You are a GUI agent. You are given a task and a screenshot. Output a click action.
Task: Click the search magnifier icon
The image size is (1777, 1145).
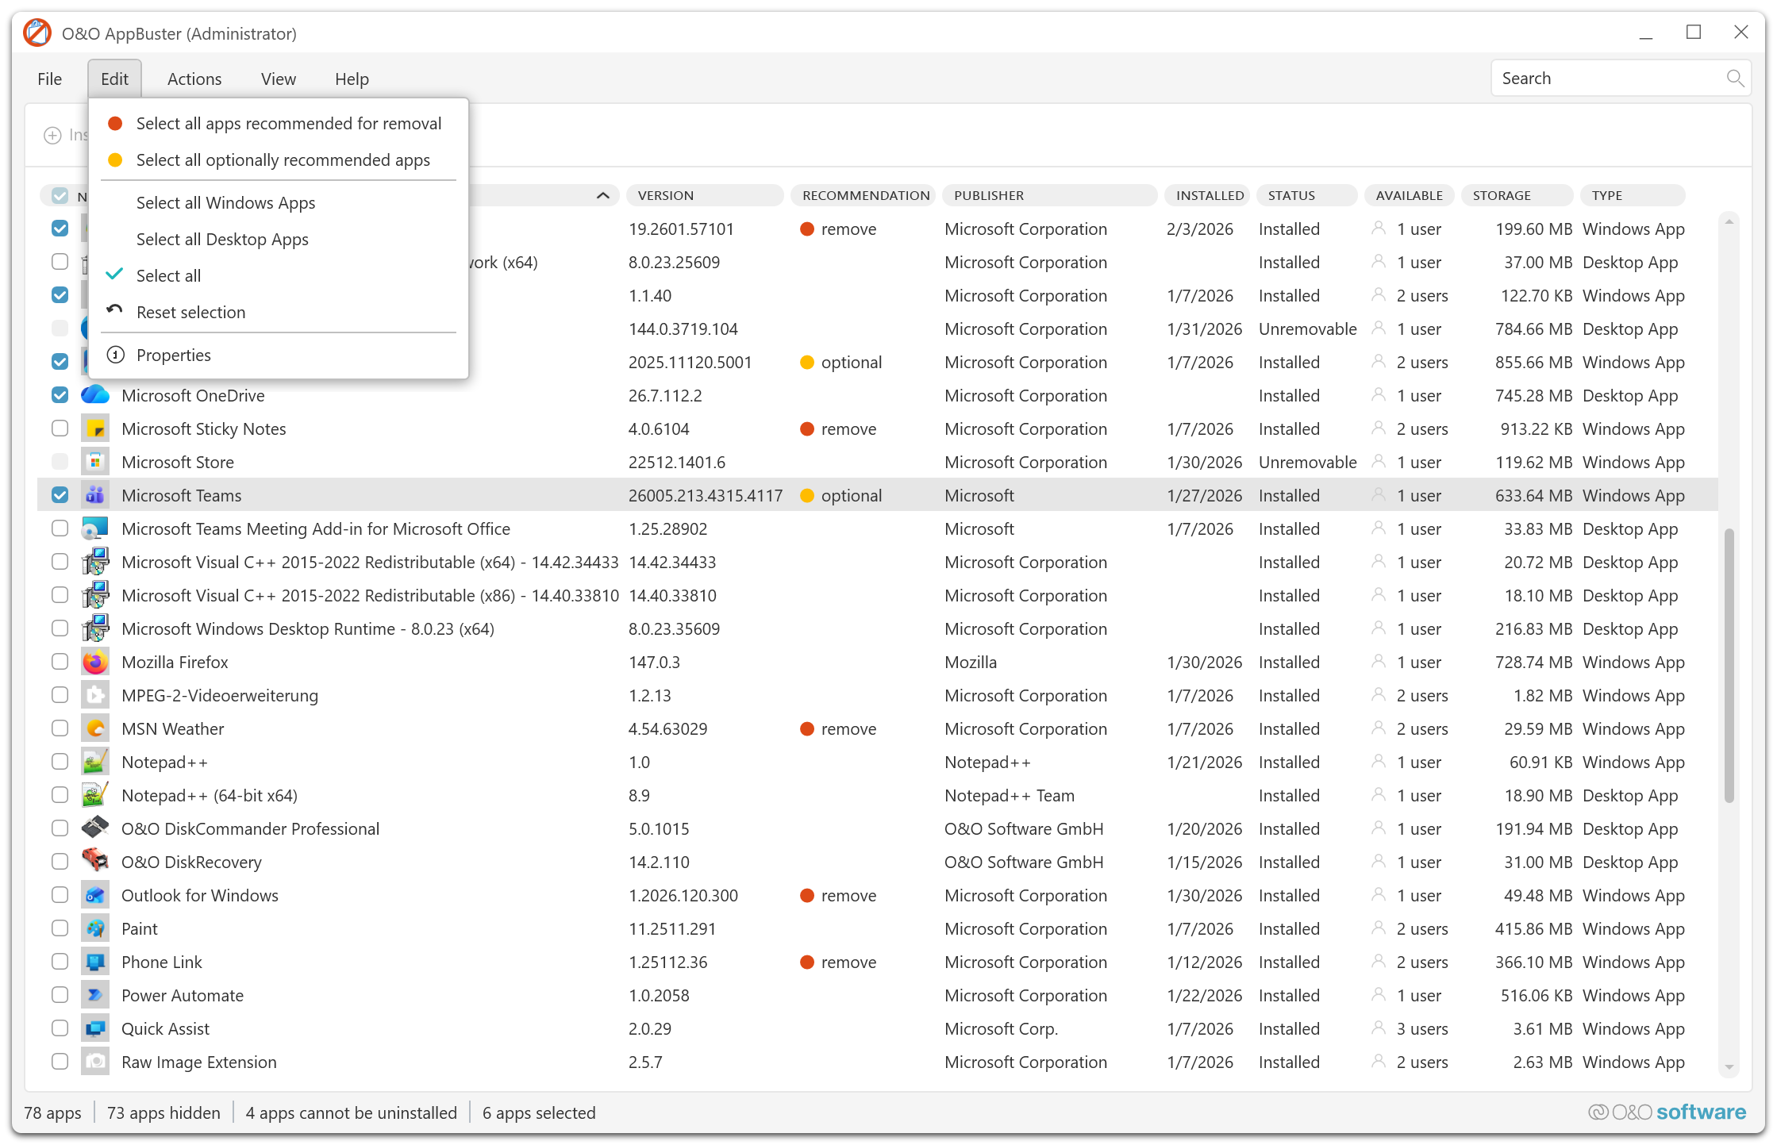[x=1735, y=79]
